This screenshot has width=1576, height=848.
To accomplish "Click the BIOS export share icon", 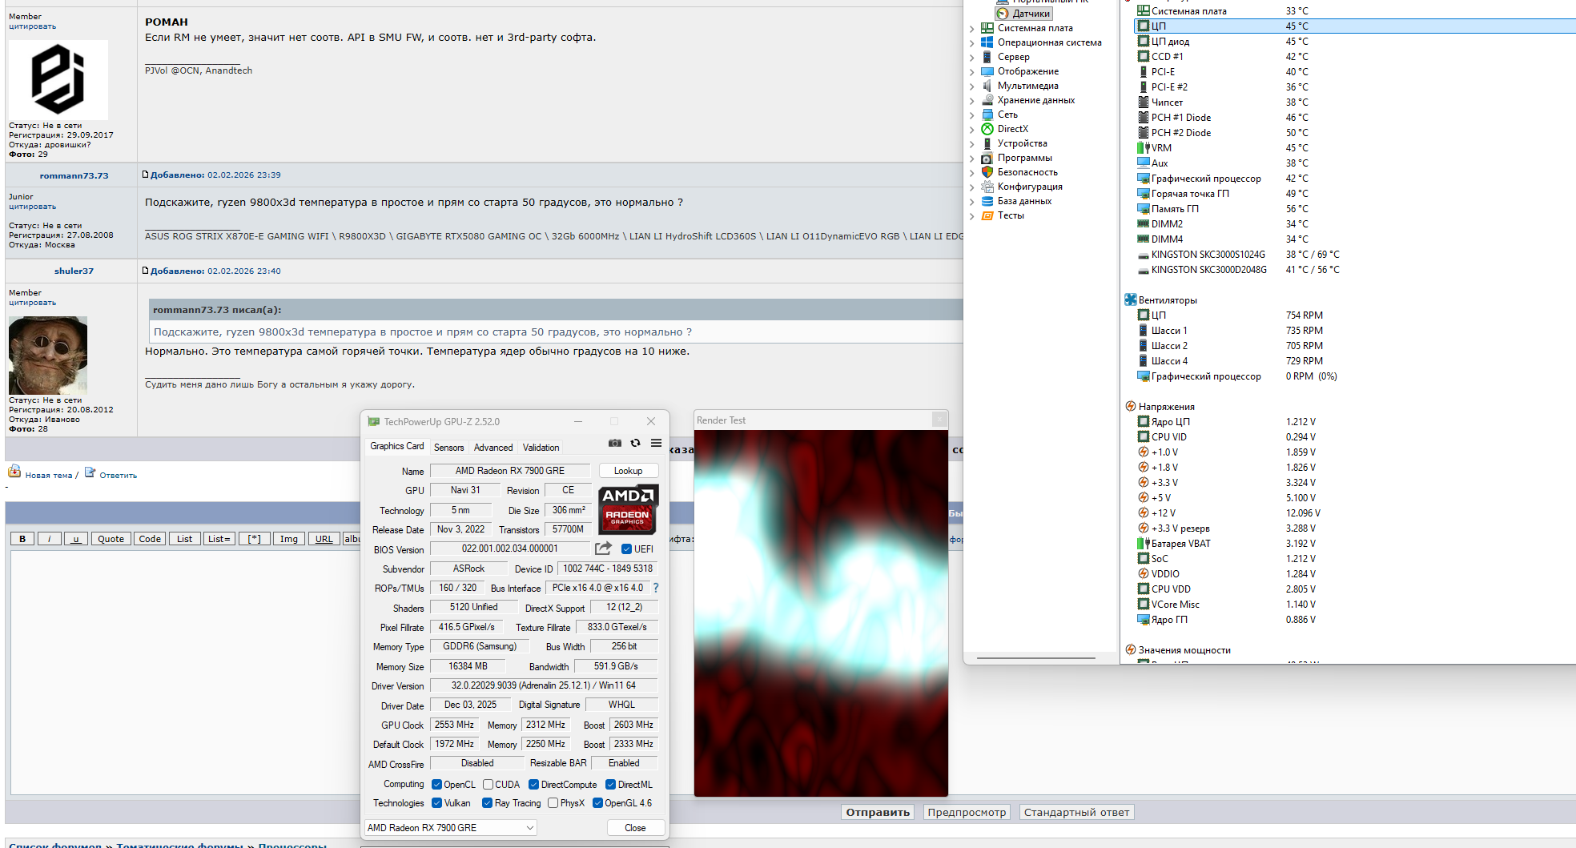I will pos(603,549).
